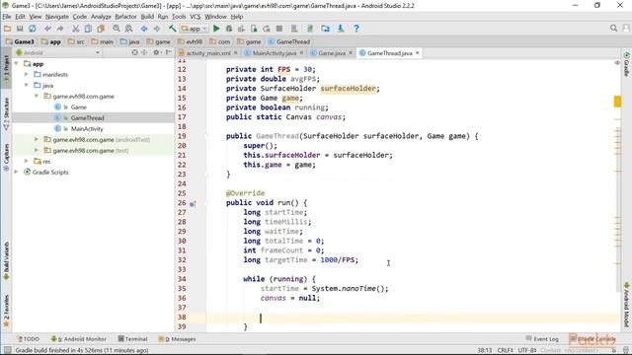Close the GameThread.java tab
The height and width of the screenshot is (355, 632).
[417, 52]
